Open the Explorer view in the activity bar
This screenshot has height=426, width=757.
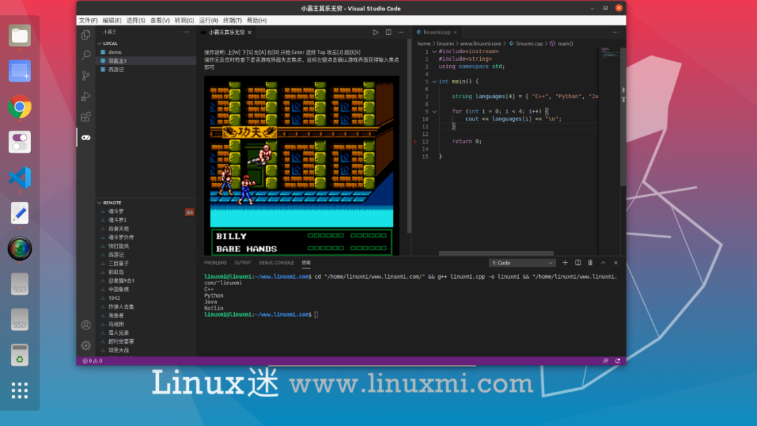coord(86,35)
